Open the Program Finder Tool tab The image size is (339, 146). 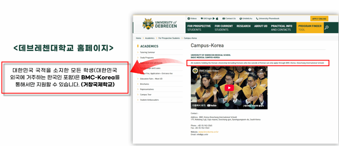click(x=309, y=28)
